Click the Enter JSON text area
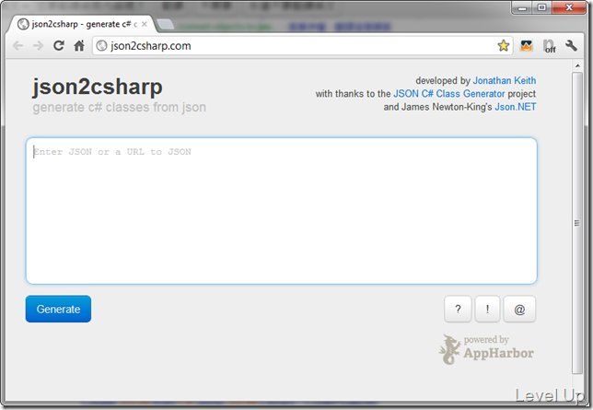 (x=282, y=210)
